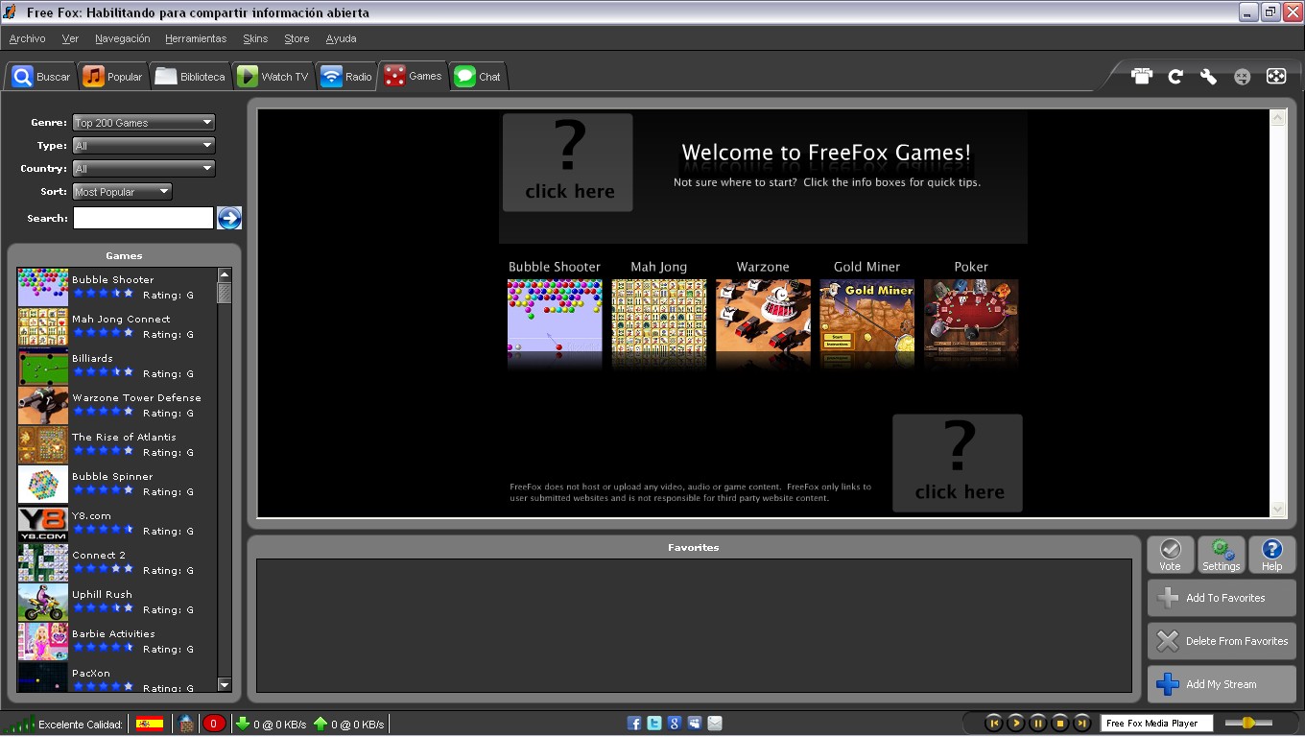Image resolution: width=1305 pixels, height=737 pixels.
Task: Click the red zero counter icon
Action: [x=214, y=724]
